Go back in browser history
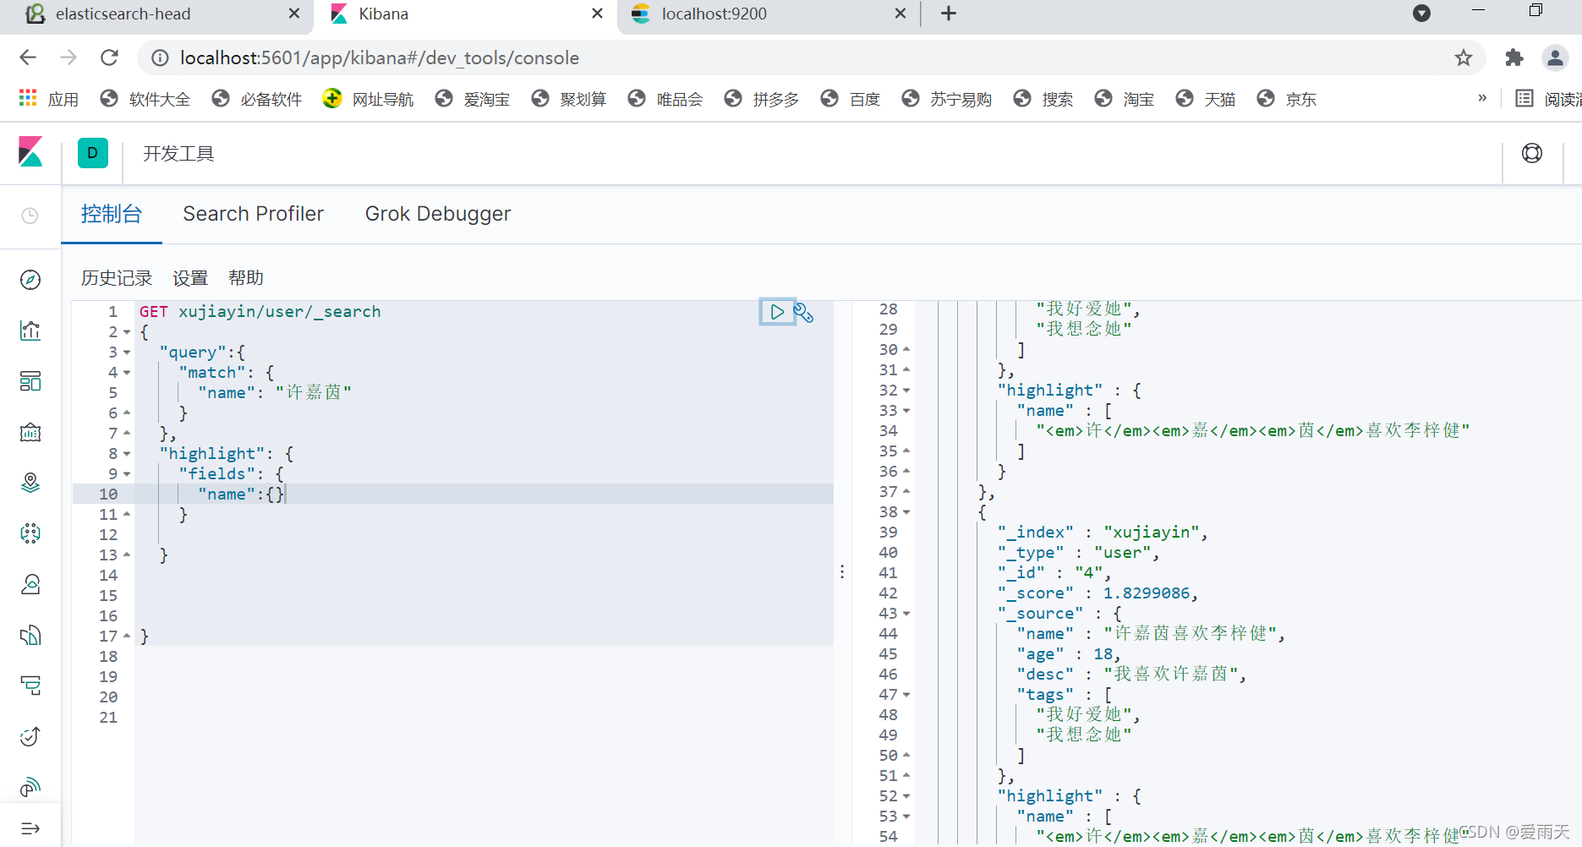This screenshot has width=1582, height=847. tap(28, 57)
